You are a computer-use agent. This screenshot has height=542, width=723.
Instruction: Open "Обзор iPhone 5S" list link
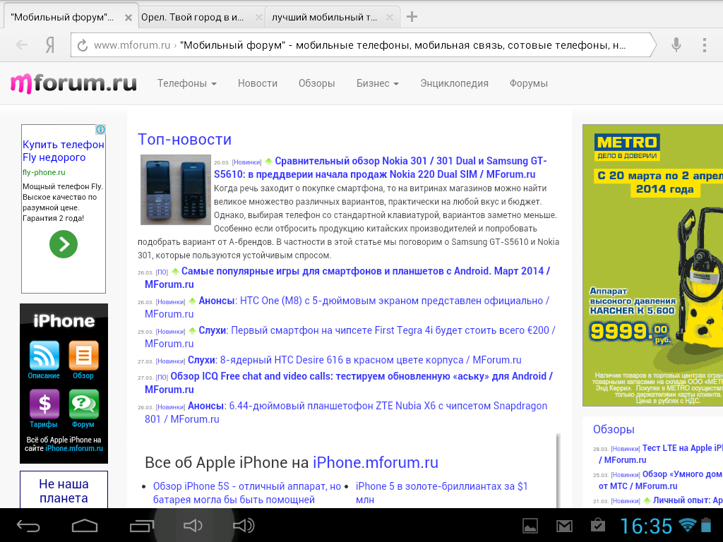[x=247, y=493]
